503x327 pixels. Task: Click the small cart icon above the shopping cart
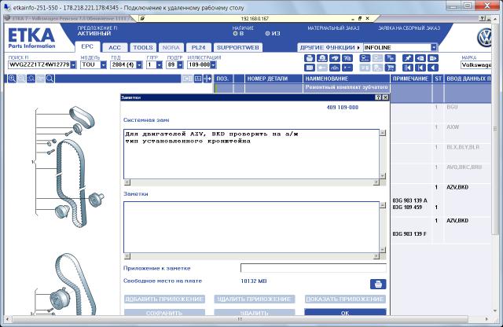[x=391, y=58]
